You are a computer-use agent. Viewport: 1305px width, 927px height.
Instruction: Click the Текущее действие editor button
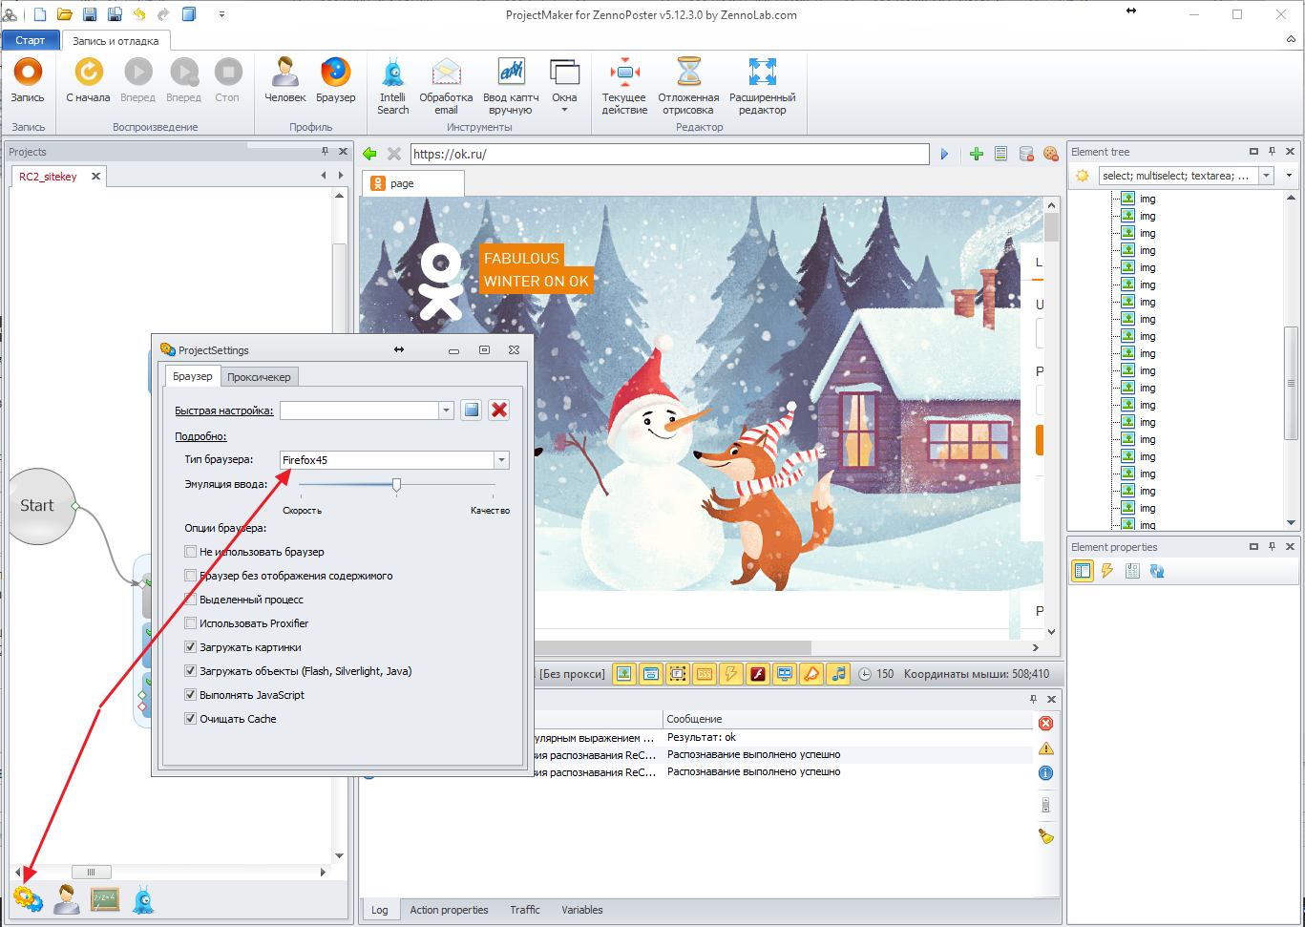[x=624, y=86]
